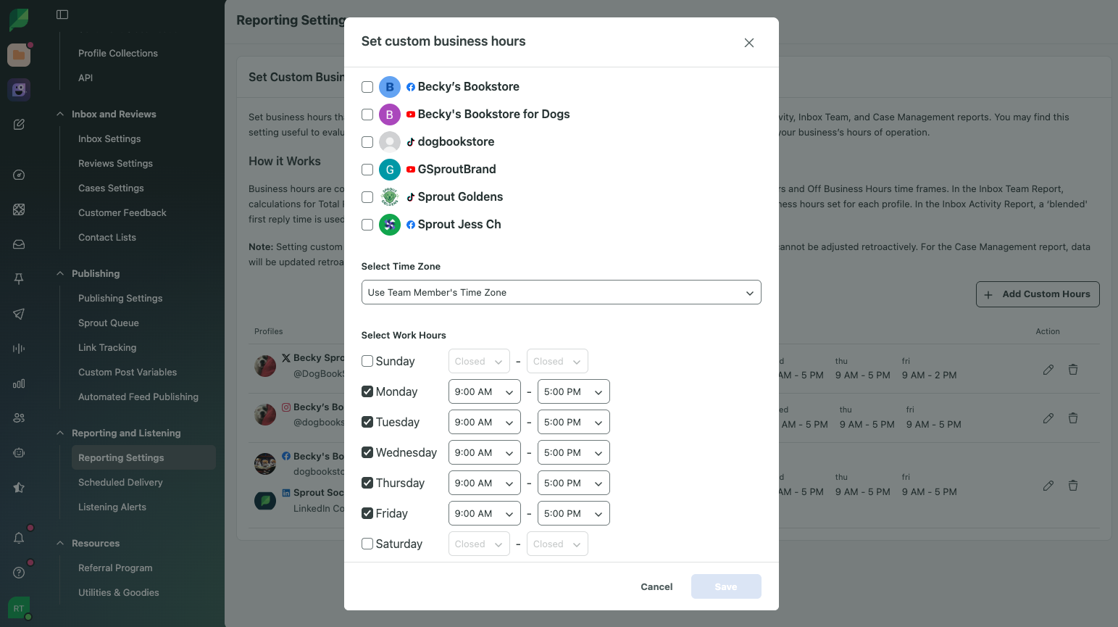Delete hours for Becky's Instagram profile row
This screenshot has height=627, width=1118.
click(x=1073, y=418)
